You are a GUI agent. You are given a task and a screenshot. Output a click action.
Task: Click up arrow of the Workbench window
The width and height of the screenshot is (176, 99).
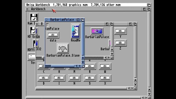[149, 90]
